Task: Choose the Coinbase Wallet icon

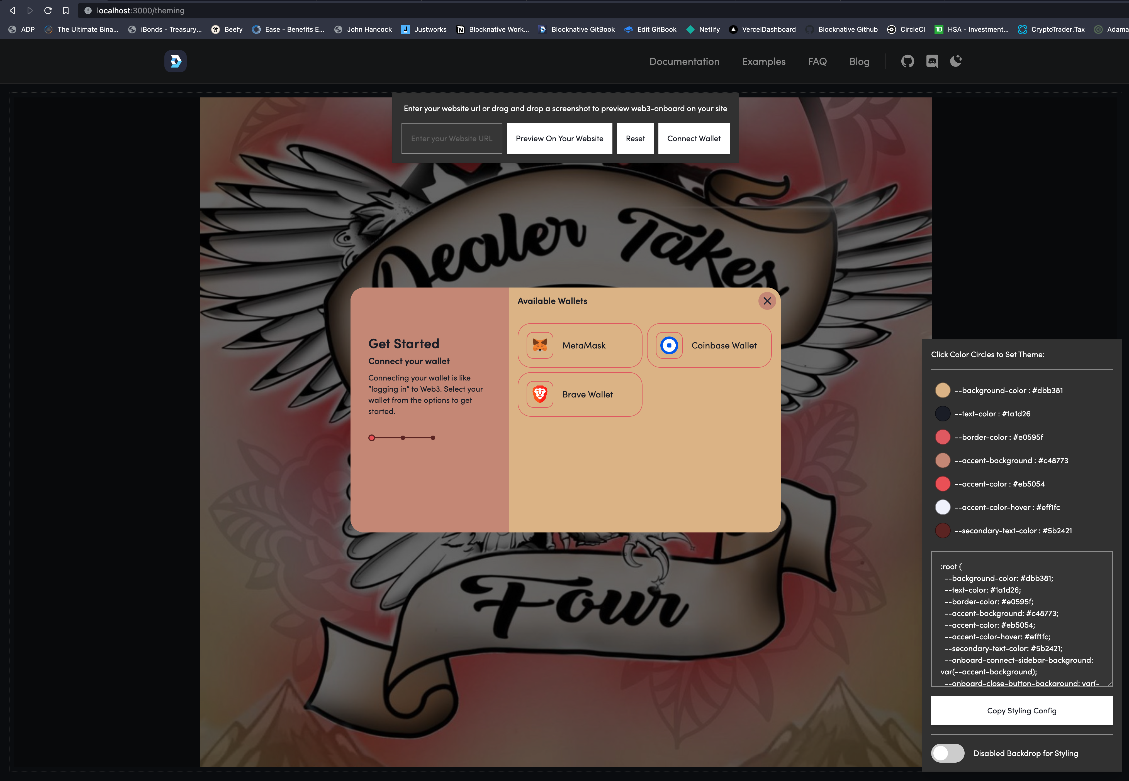Action: click(669, 345)
